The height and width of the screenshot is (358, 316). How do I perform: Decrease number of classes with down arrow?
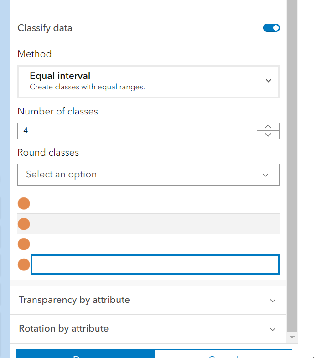(x=268, y=135)
